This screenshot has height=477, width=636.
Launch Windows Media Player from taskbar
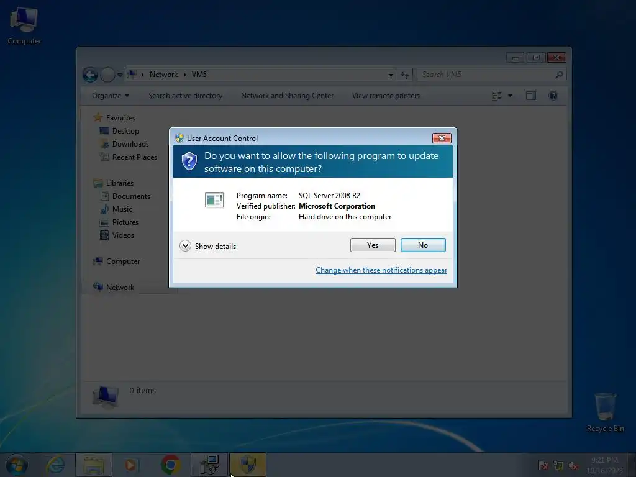[131, 465]
